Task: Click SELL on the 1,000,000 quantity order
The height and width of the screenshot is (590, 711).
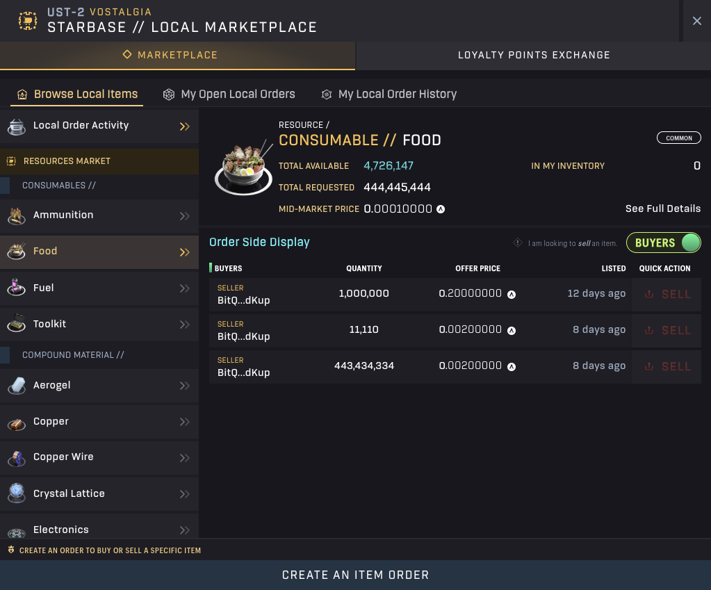Action: (667, 294)
